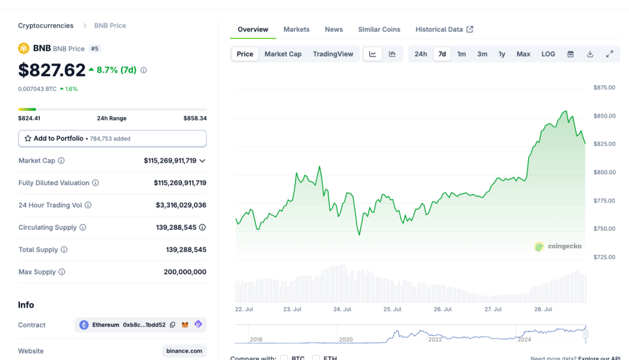Viewport: 629px width, 360px height.
Task: Click the BNB coin logo icon
Action: click(24, 49)
